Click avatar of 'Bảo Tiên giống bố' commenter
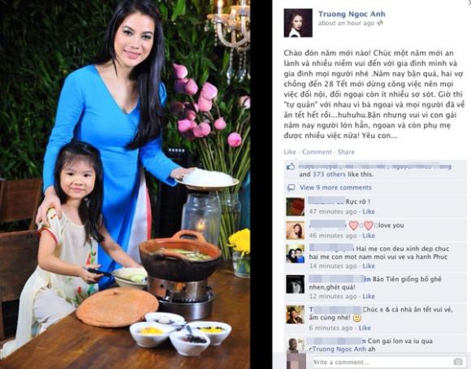The image size is (471, 369). 295,284
